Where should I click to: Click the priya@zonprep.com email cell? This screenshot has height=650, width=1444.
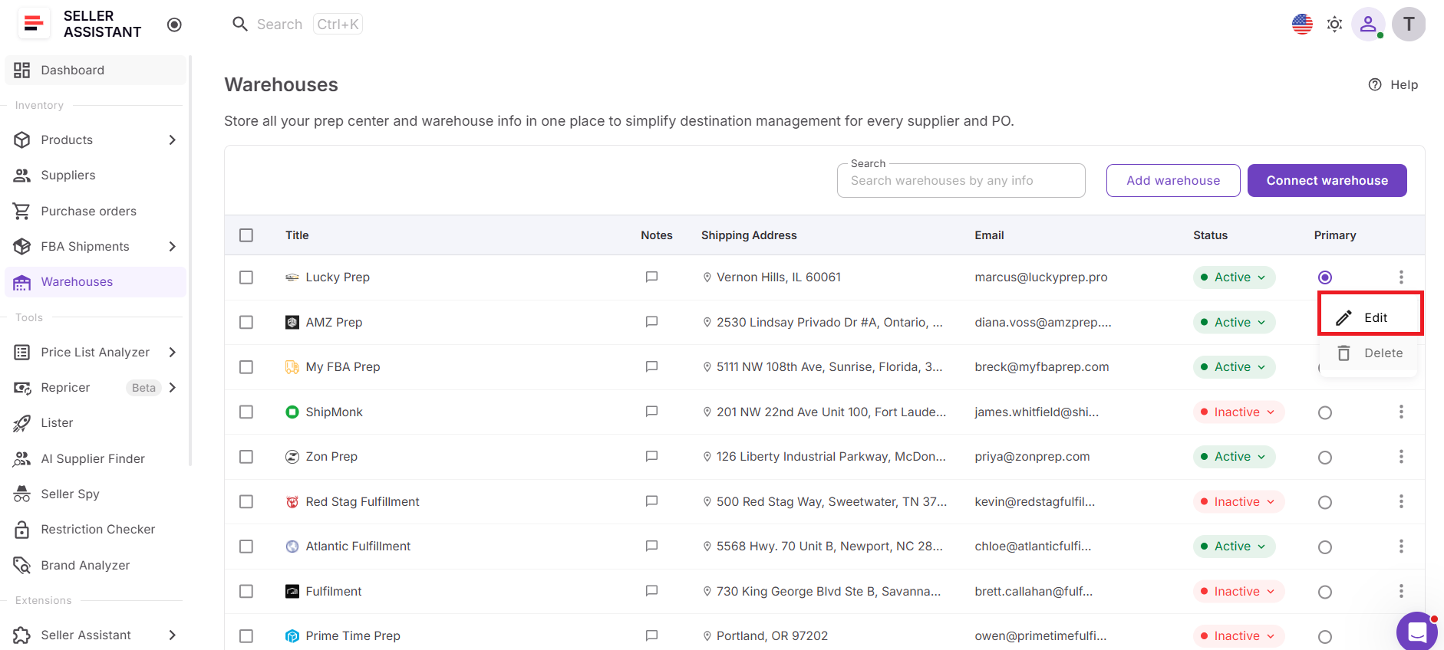[1032, 457]
